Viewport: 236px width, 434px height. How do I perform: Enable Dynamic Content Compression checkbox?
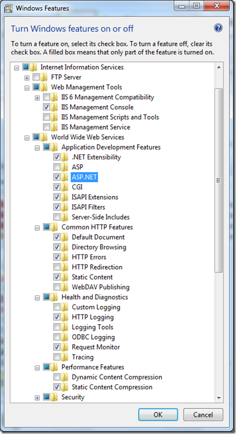tap(57, 377)
